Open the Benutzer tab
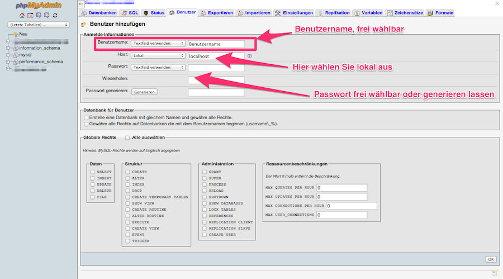Viewport: 503px width, 279px height. click(183, 12)
